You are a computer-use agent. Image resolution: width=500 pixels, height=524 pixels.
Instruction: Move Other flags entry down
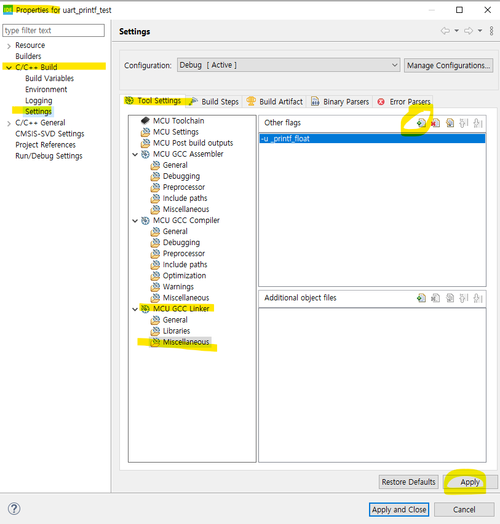click(478, 123)
